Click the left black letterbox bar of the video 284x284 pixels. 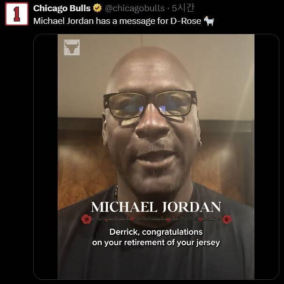point(45,157)
